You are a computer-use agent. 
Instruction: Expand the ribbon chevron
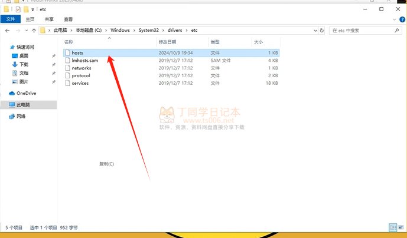tap(394, 19)
